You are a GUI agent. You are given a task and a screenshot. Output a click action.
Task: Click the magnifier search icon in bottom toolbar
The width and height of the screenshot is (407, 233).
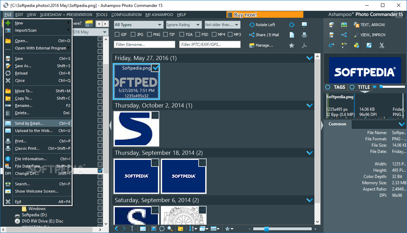(170, 228)
